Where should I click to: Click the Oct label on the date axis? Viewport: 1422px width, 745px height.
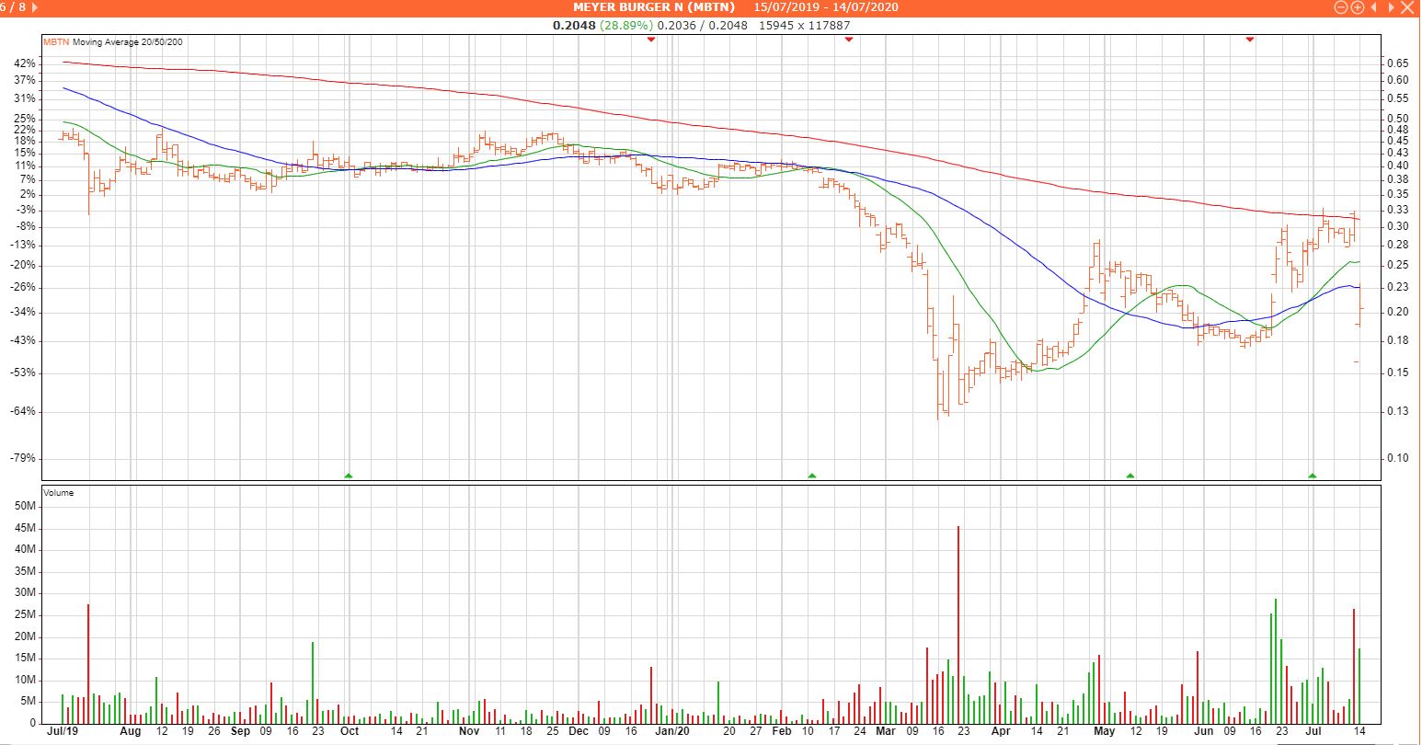pyautogui.click(x=349, y=732)
